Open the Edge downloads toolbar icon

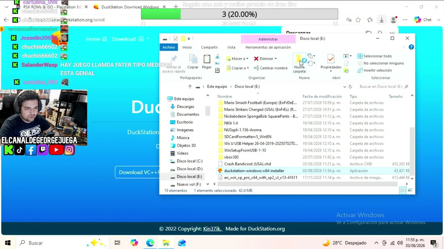click(382, 20)
